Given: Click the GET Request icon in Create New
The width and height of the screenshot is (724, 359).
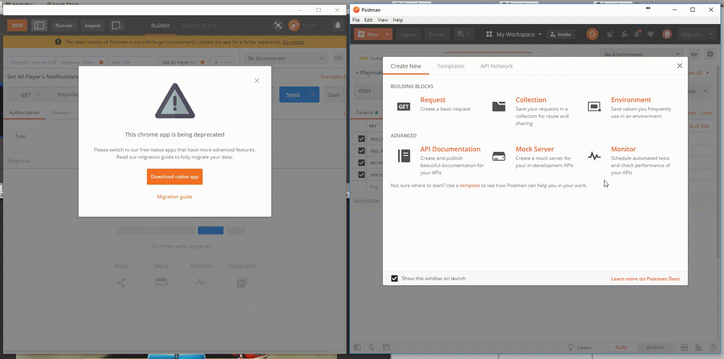Looking at the screenshot, I should click(x=404, y=107).
